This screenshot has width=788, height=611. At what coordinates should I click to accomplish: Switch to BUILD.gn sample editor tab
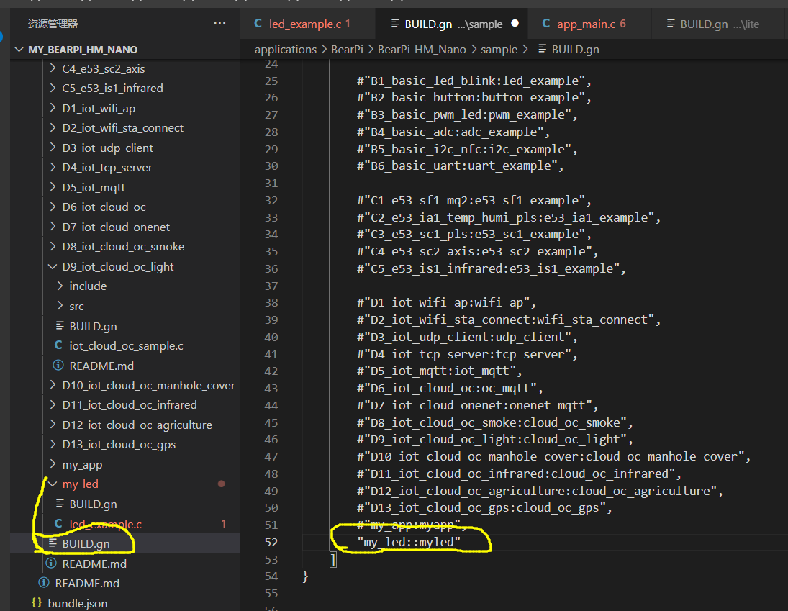pos(451,24)
